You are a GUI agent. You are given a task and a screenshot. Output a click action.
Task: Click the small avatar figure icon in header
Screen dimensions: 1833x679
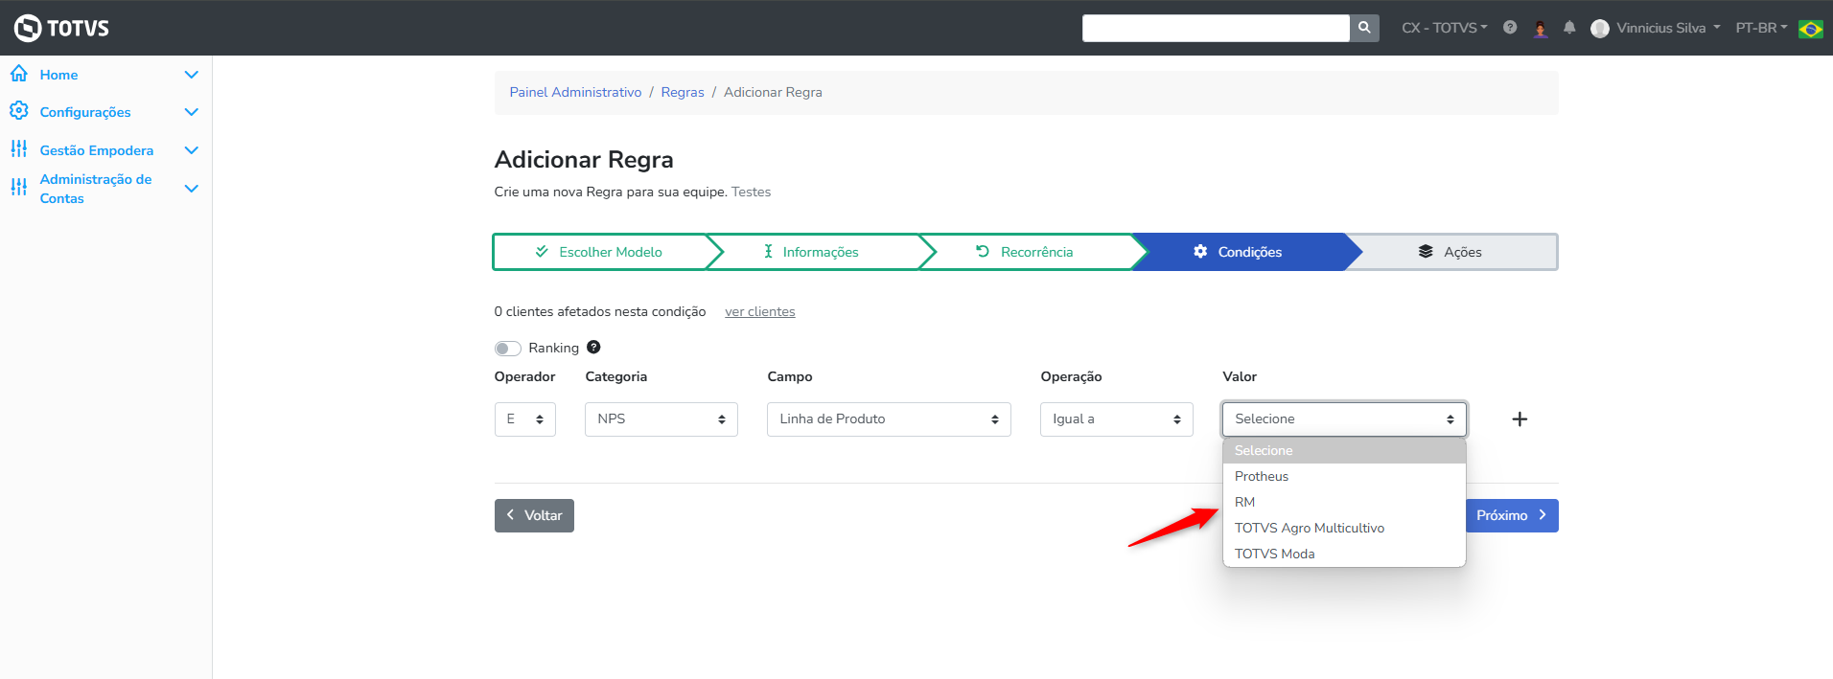coord(1541,28)
